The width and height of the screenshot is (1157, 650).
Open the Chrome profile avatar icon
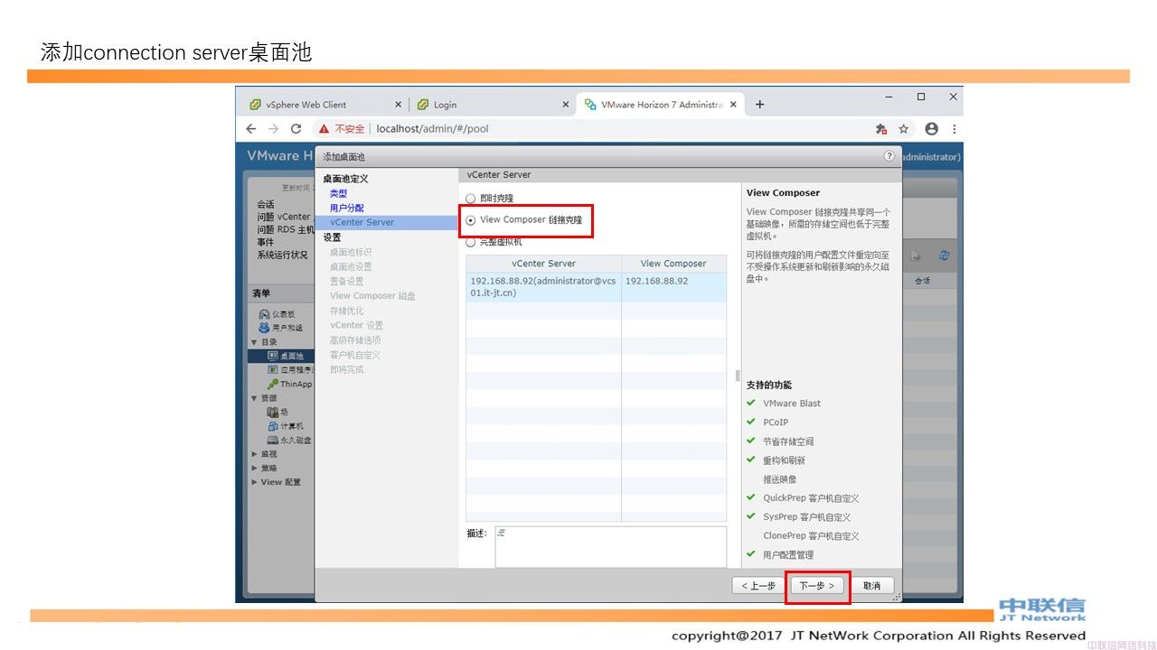pos(932,129)
